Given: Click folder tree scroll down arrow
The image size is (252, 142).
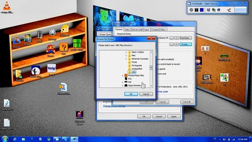Looking at the screenshot, I should tap(151, 86).
